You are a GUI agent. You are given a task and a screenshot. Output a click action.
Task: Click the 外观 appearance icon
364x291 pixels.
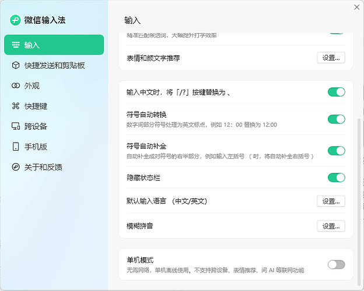coord(16,86)
